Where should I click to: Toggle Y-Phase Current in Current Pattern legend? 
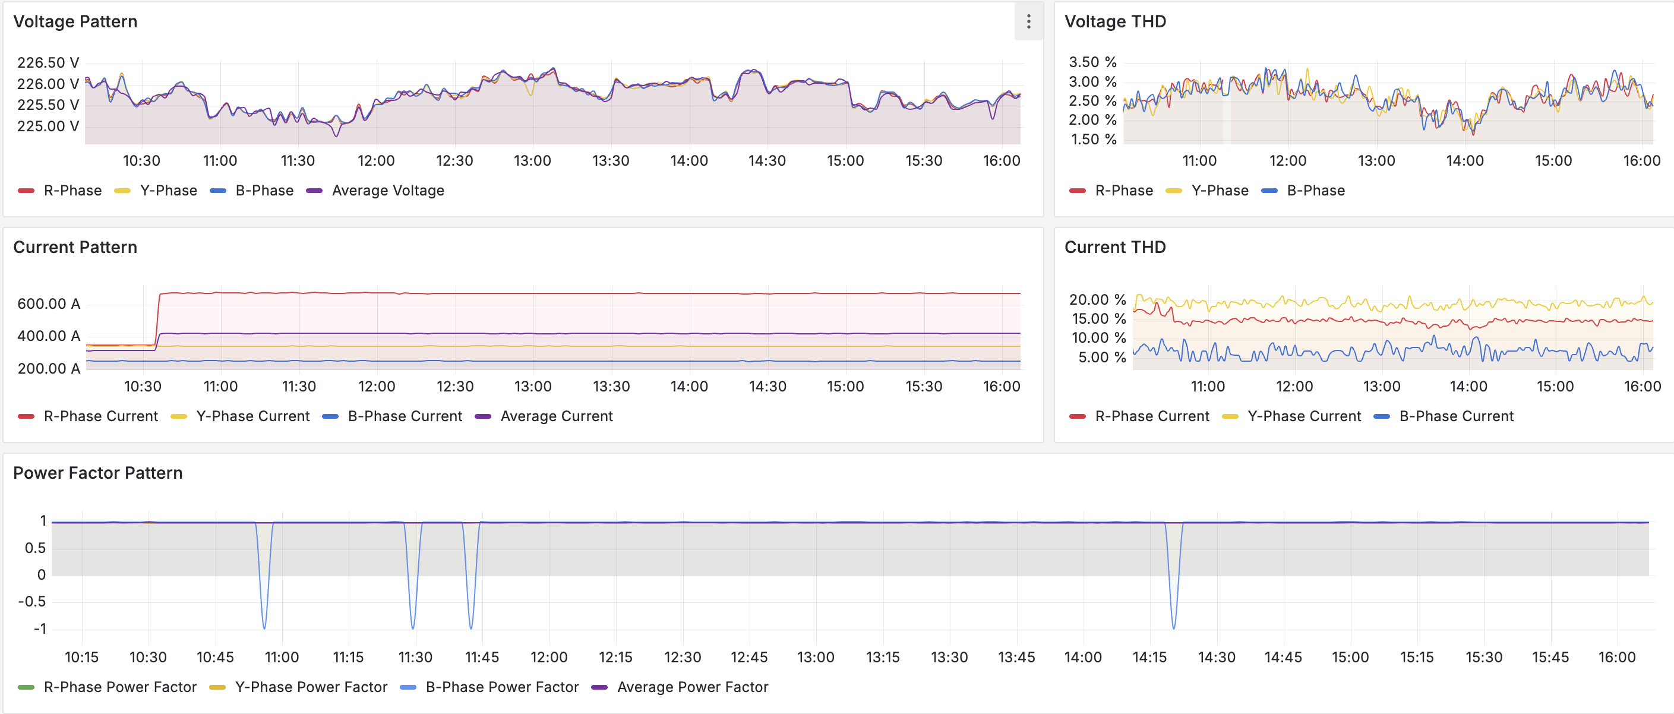tap(253, 416)
